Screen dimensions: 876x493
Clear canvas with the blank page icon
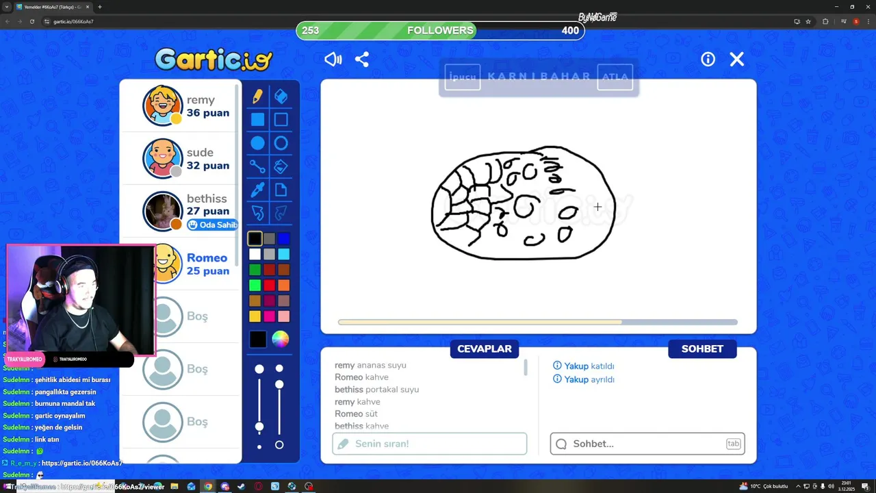pyautogui.click(x=281, y=190)
